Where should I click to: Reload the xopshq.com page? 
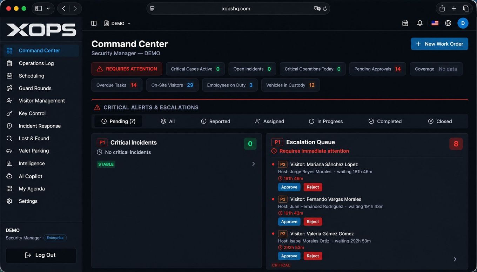pyautogui.click(x=325, y=8)
